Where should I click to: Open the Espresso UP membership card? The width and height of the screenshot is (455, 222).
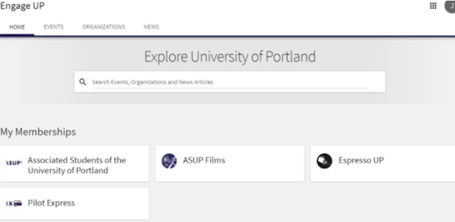383,164
